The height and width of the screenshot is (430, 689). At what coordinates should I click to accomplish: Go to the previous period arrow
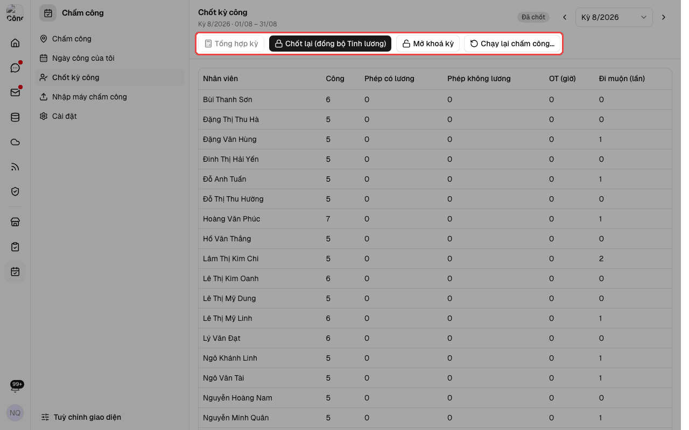pos(565,17)
